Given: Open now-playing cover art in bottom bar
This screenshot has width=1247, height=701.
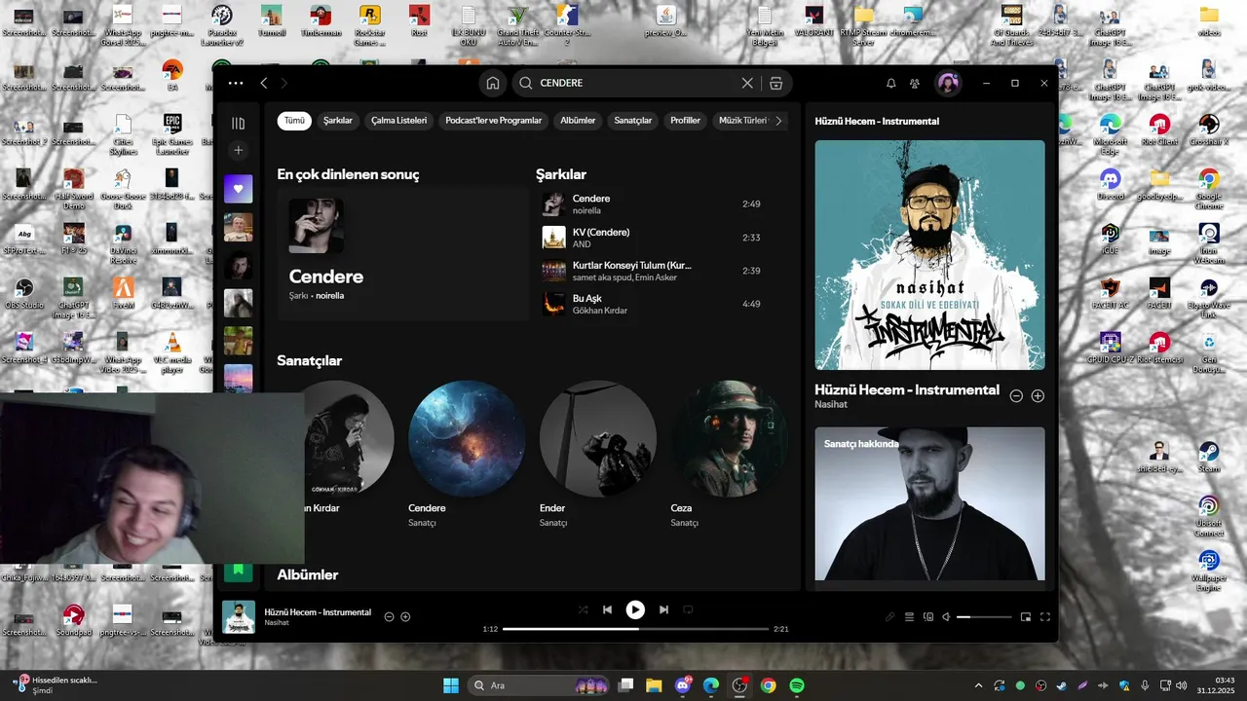Looking at the screenshot, I should pyautogui.click(x=239, y=617).
